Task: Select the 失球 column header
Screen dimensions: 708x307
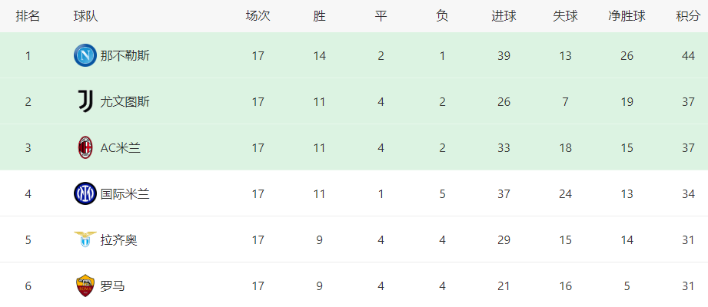Action: [565, 16]
